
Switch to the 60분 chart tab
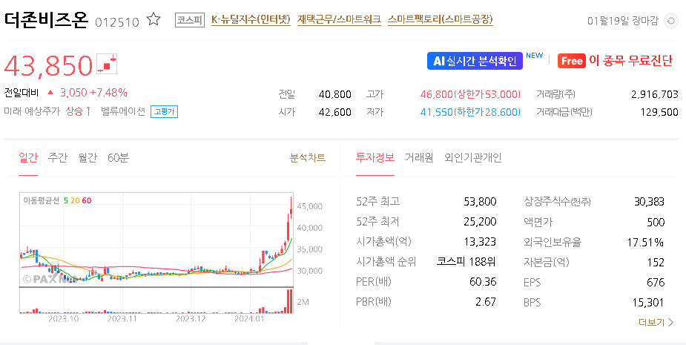tap(118, 157)
